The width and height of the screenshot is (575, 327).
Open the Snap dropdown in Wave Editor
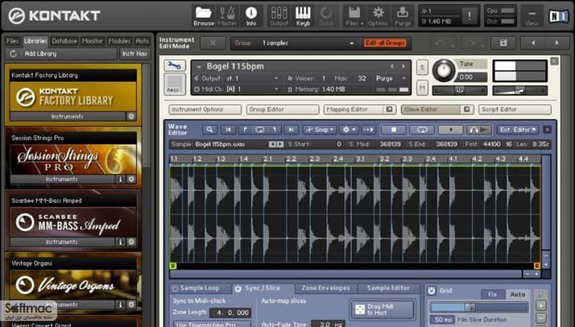tap(320, 130)
